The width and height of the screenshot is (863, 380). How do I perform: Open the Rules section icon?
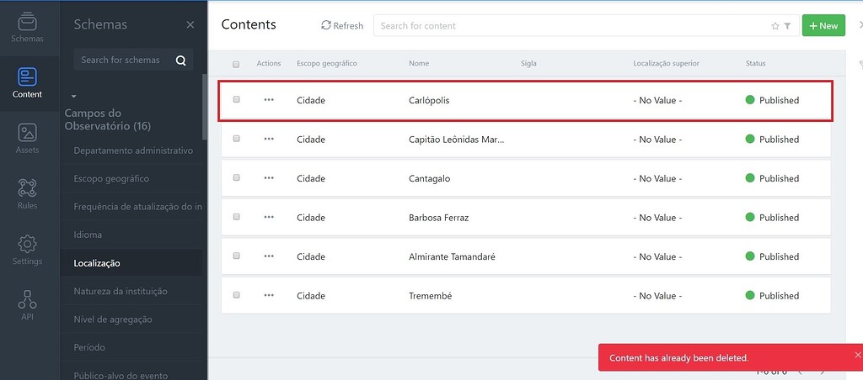pyautogui.click(x=27, y=187)
